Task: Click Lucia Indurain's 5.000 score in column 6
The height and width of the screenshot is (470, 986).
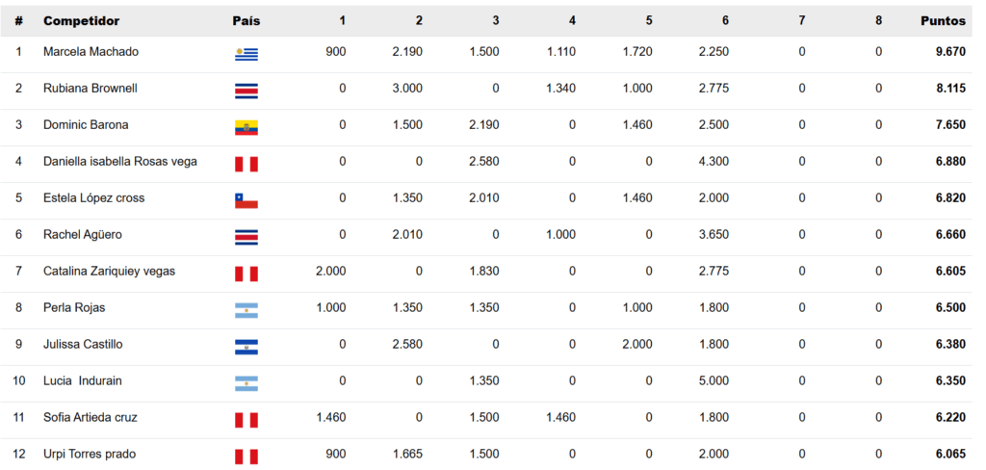Action: 714,380
